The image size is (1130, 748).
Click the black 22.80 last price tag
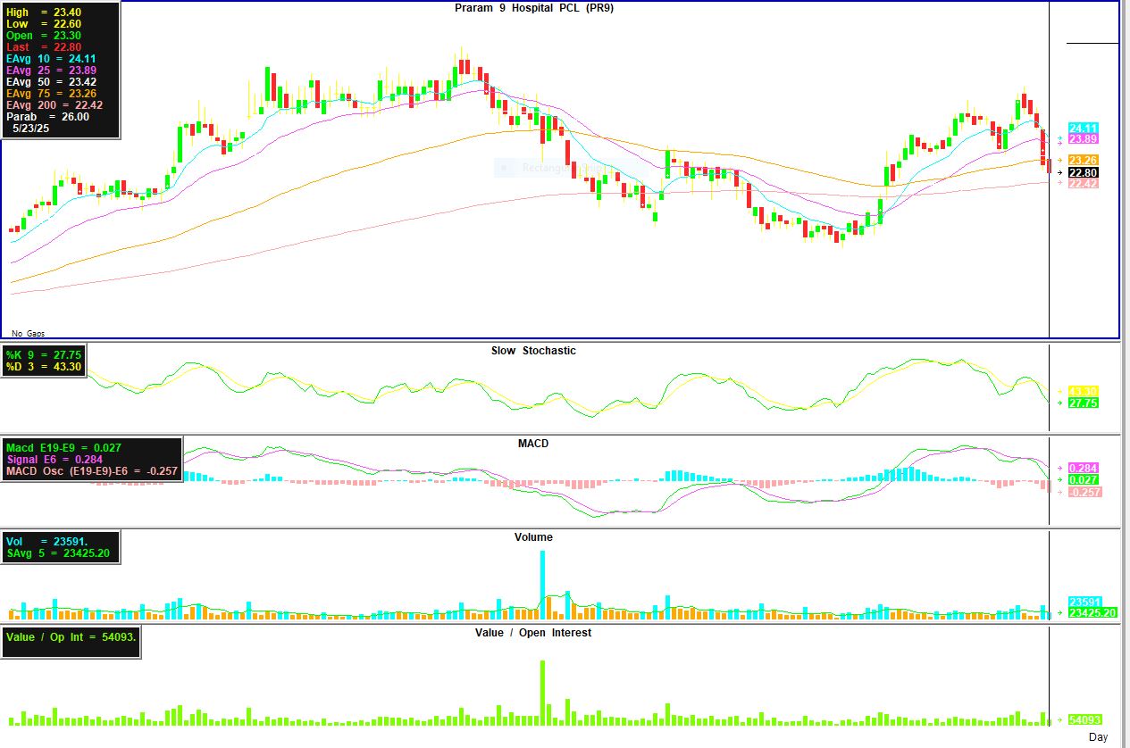click(1084, 172)
